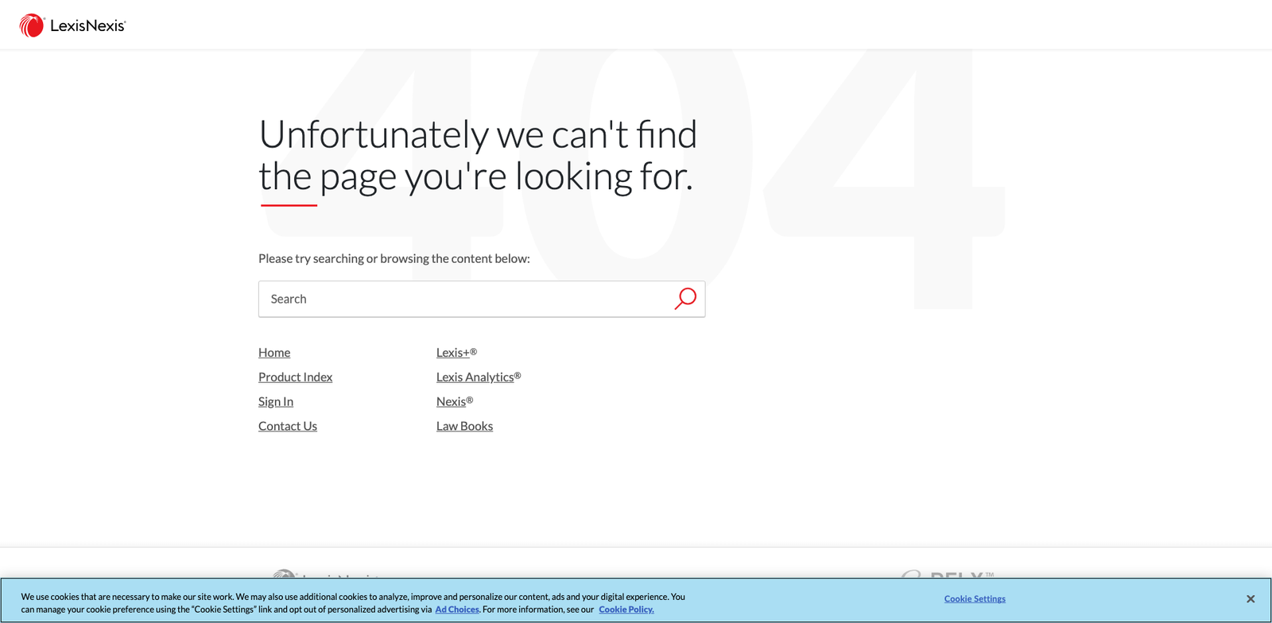The width and height of the screenshot is (1272, 623).
Task: Browse the Law Books link
Action: [464, 426]
